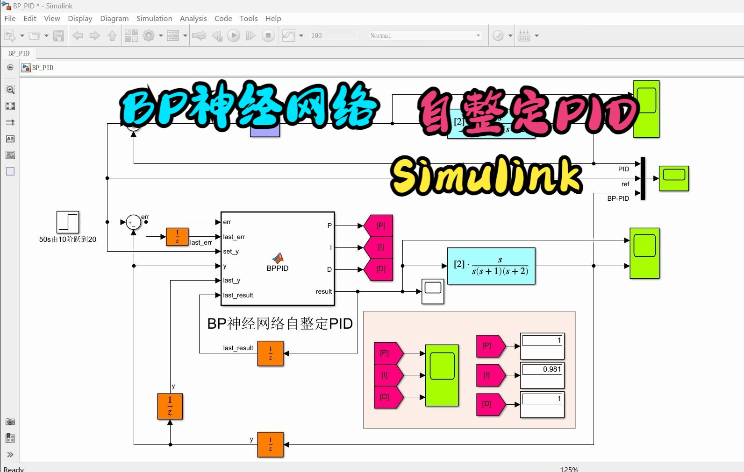Expand the palette with the double-chevron

10,454
